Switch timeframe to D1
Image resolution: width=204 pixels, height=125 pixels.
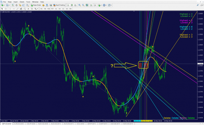tap(63, 9)
